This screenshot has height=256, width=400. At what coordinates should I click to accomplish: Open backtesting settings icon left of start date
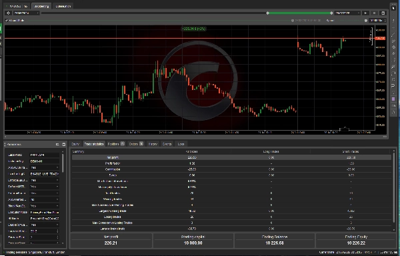pos(9,13)
